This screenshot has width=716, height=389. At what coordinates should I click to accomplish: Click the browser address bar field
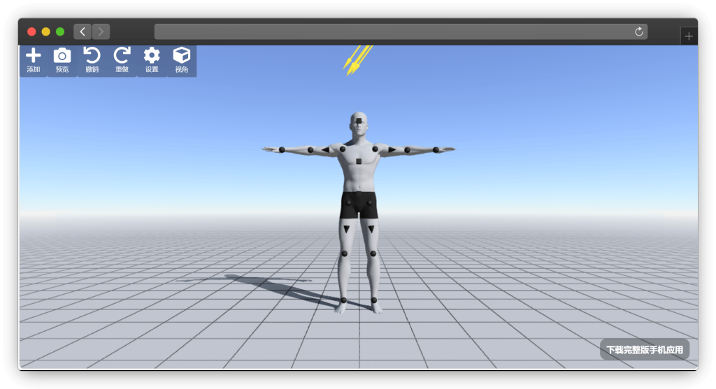[x=392, y=31]
